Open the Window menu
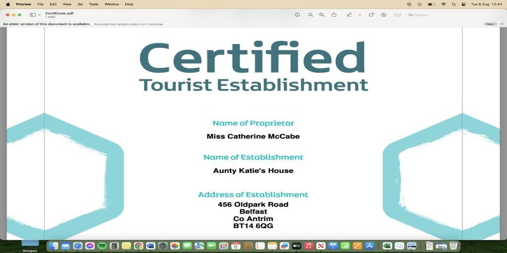This screenshot has height=253, width=507. point(111,4)
